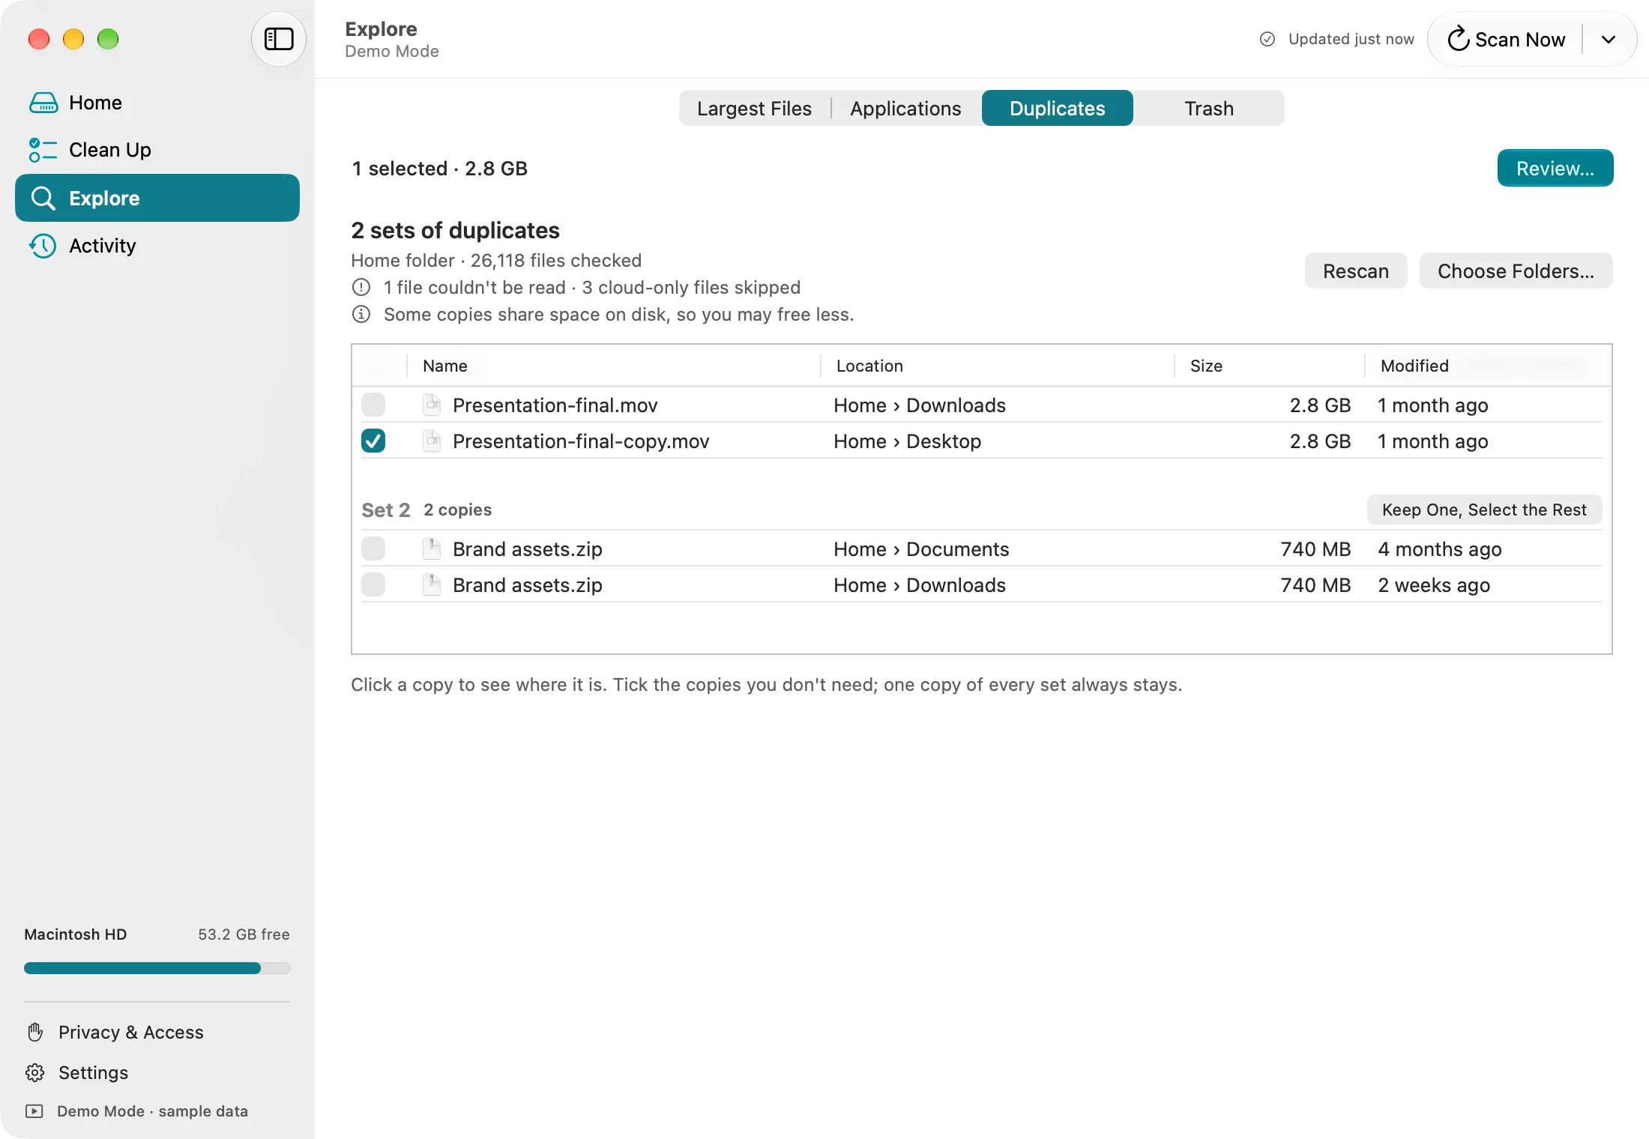Open Clean Up in the sidebar

pos(157,150)
